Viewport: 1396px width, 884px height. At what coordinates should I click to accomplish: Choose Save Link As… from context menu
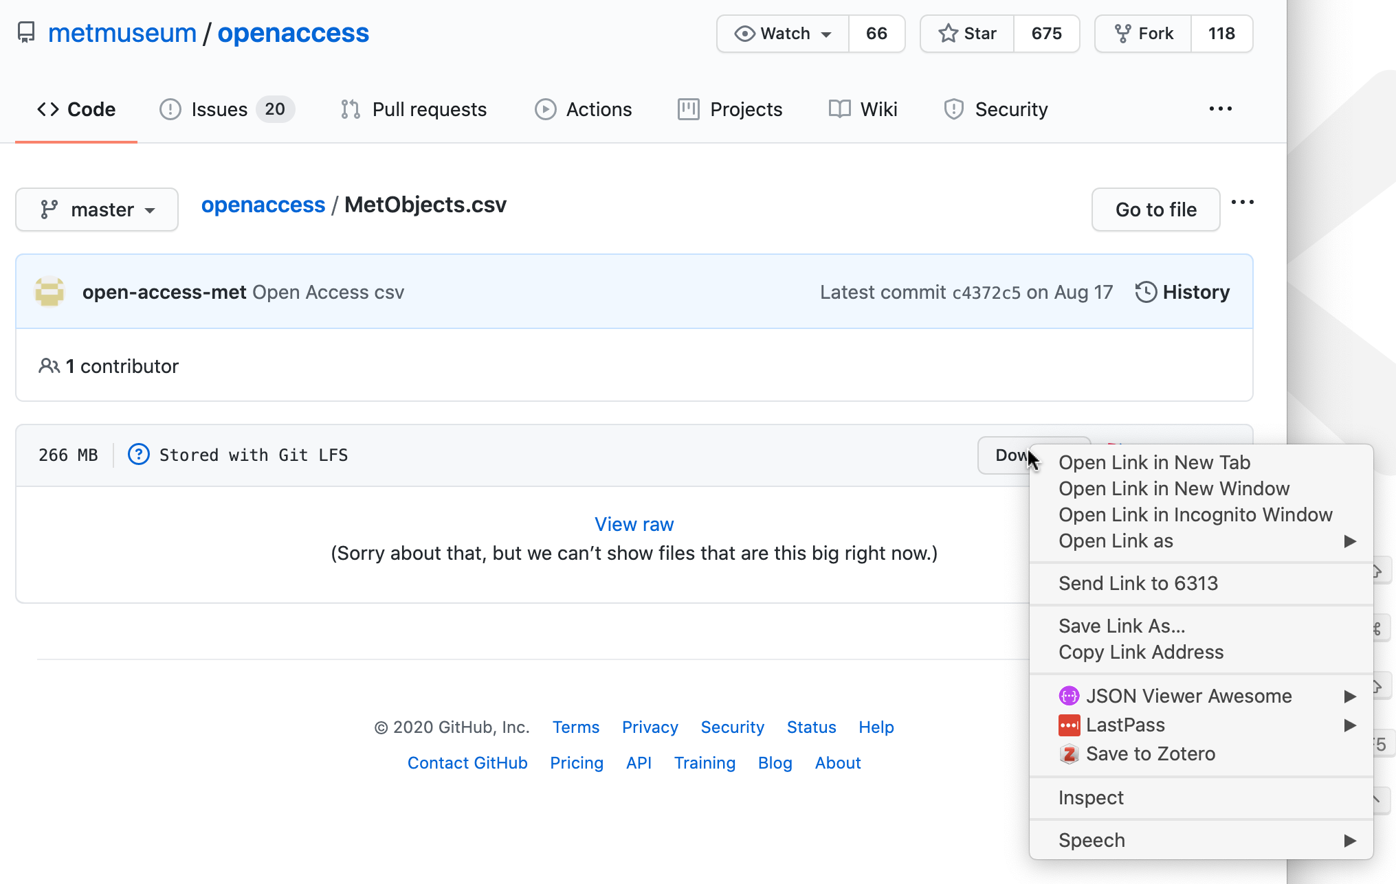1121,626
